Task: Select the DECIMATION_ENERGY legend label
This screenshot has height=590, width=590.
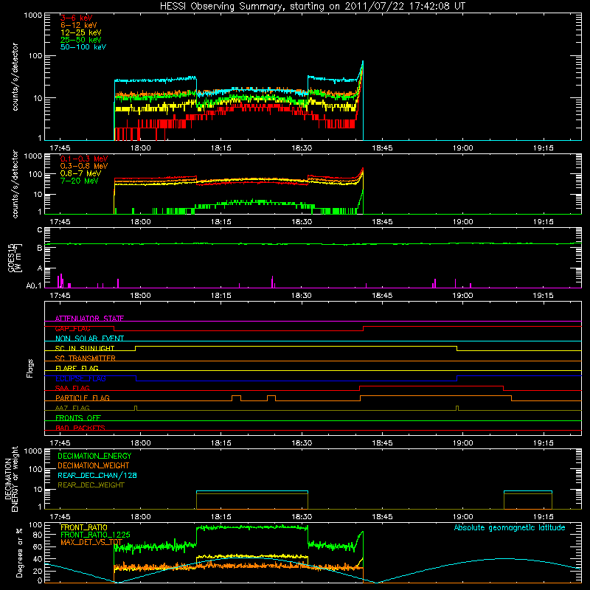Action: point(94,456)
